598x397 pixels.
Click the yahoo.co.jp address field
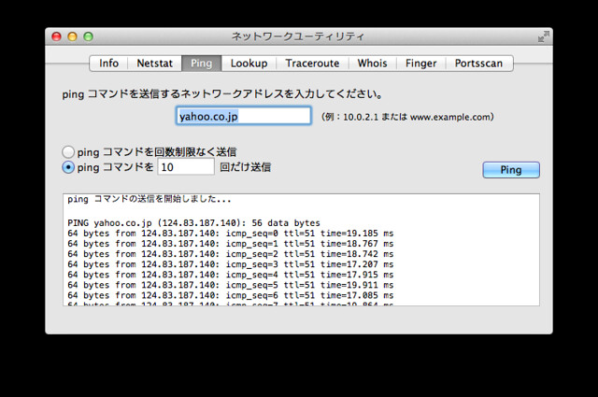click(x=244, y=116)
